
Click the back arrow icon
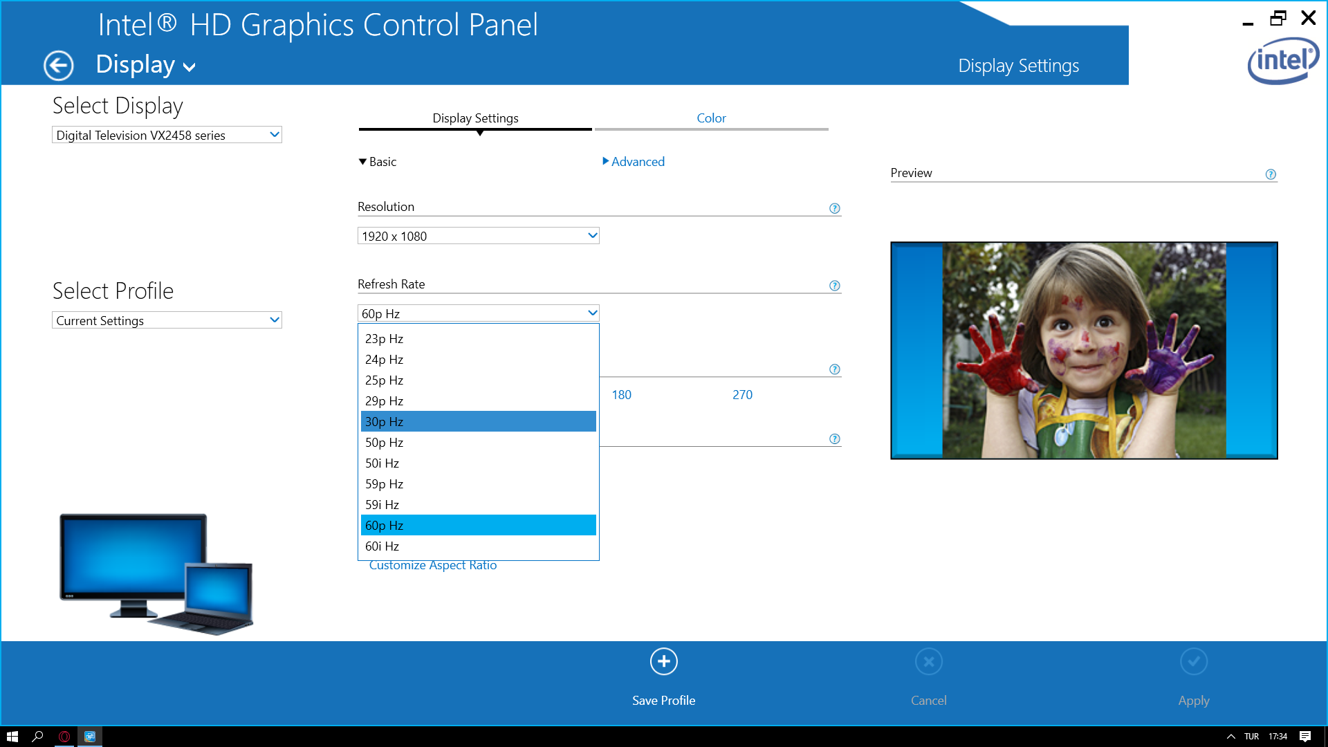pos(58,66)
